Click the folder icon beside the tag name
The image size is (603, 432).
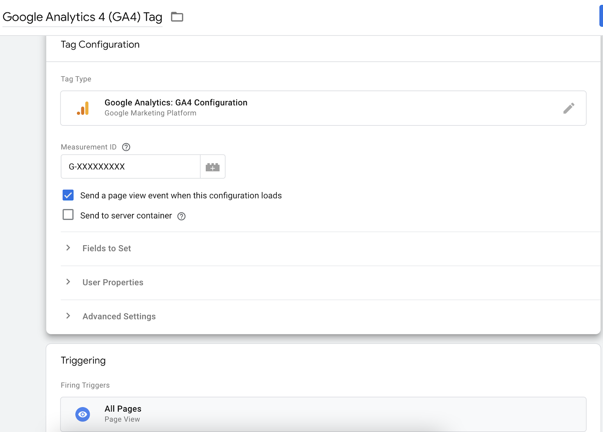point(177,17)
